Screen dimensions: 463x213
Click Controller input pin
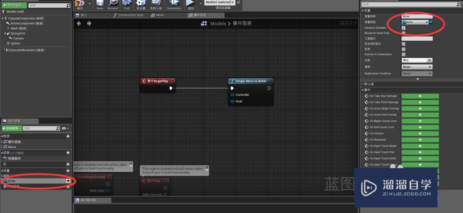[x=232, y=95]
